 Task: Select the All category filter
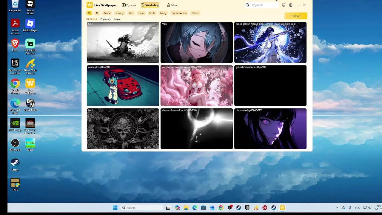point(89,13)
